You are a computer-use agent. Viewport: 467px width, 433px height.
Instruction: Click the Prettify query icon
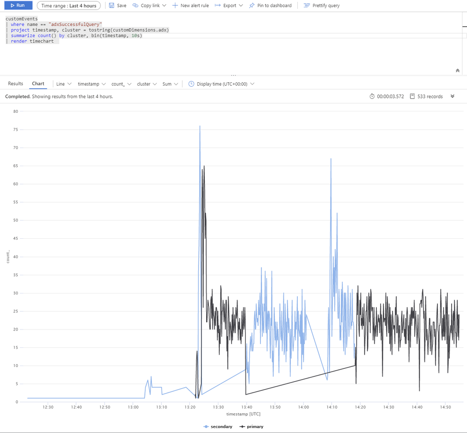307,5
